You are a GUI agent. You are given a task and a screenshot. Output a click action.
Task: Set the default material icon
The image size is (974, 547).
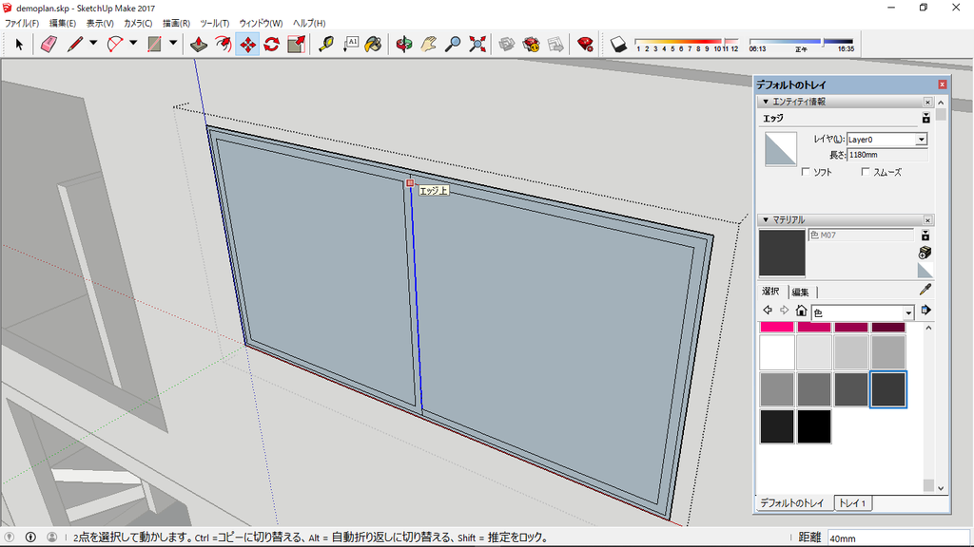(x=925, y=270)
